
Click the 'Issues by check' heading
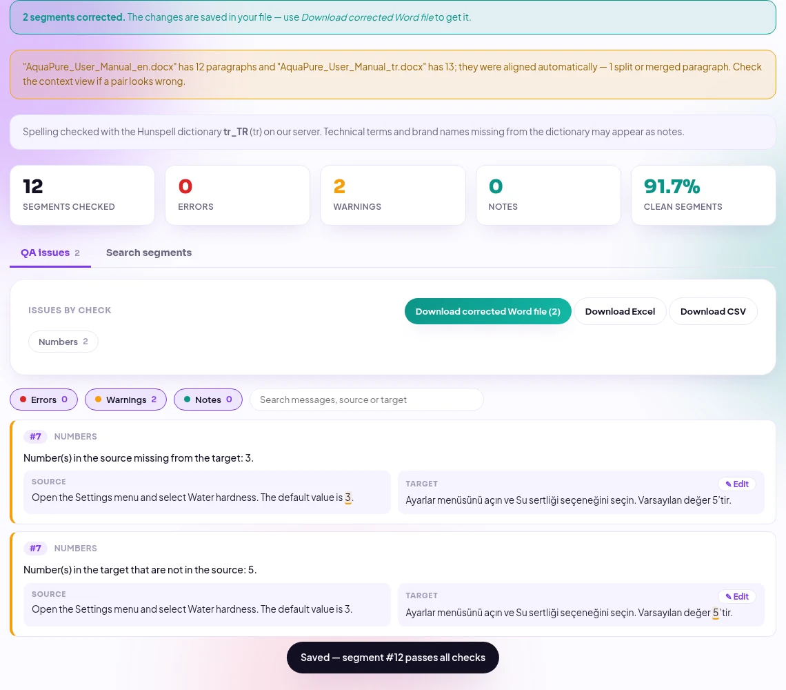[x=70, y=310]
